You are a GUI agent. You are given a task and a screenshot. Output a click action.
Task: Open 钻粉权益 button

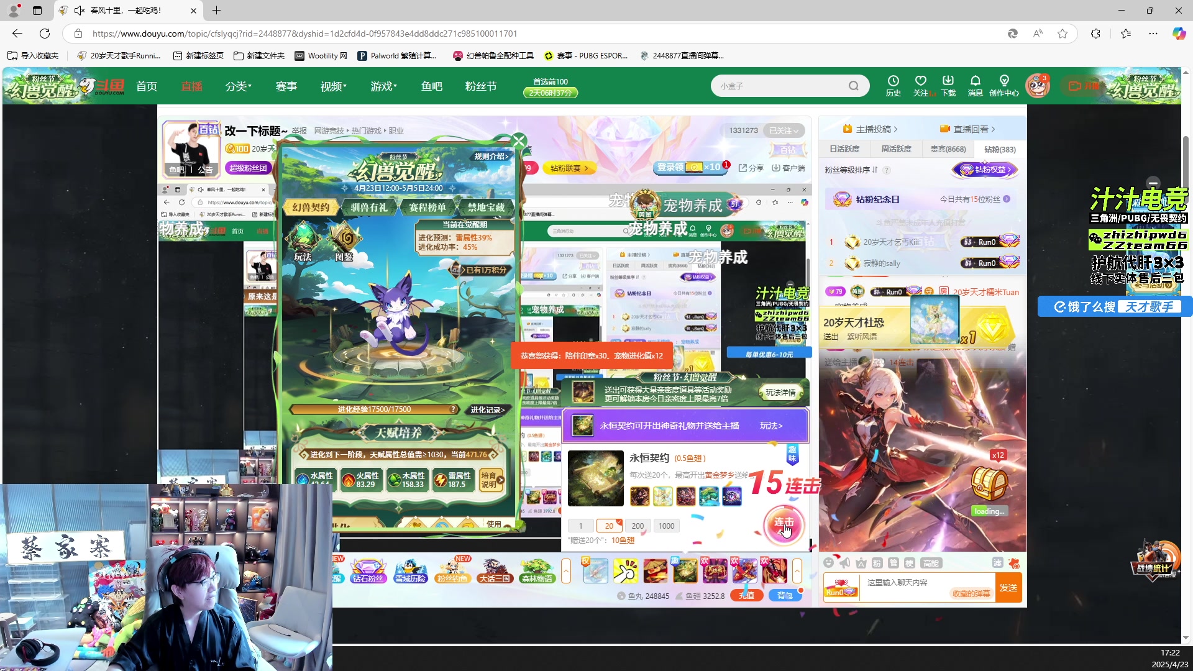click(985, 170)
